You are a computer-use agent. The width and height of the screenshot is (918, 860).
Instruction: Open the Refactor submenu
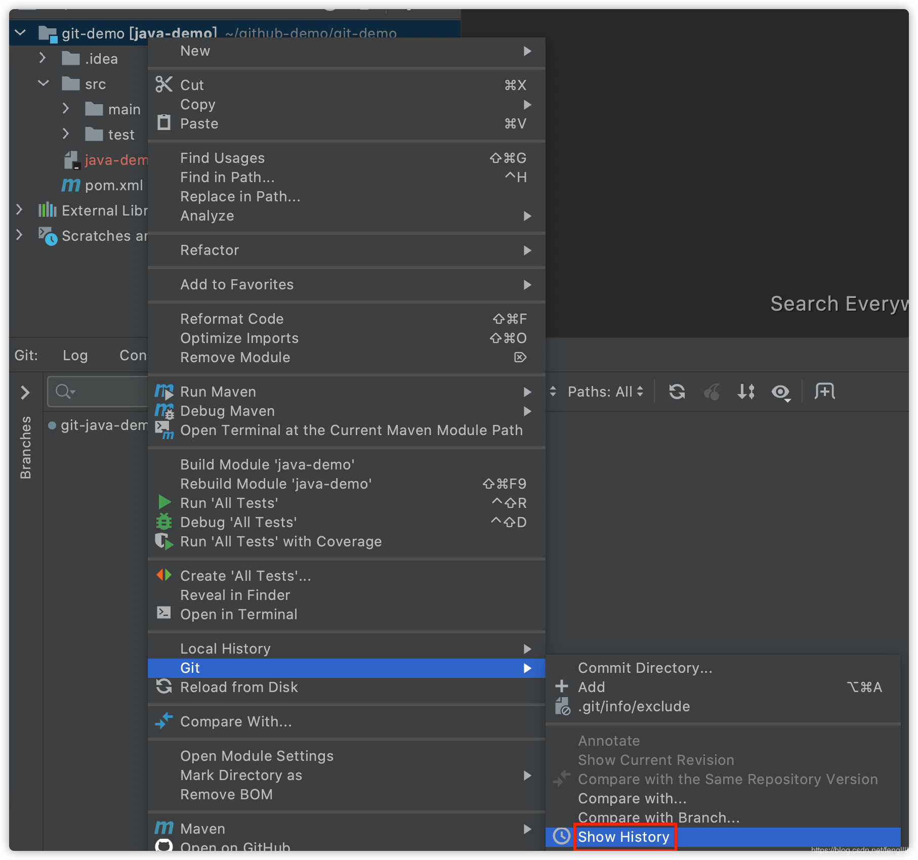347,250
